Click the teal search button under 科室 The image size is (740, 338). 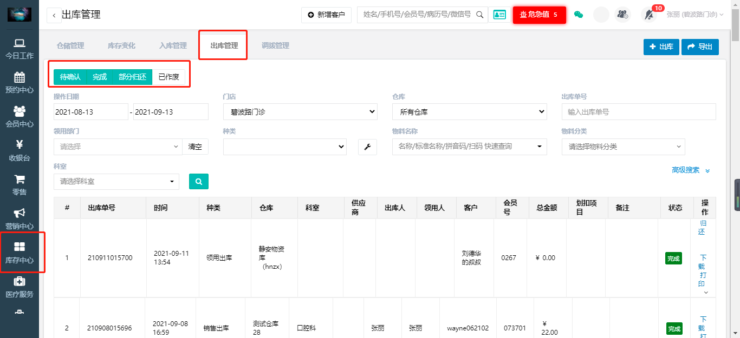(x=199, y=181)
